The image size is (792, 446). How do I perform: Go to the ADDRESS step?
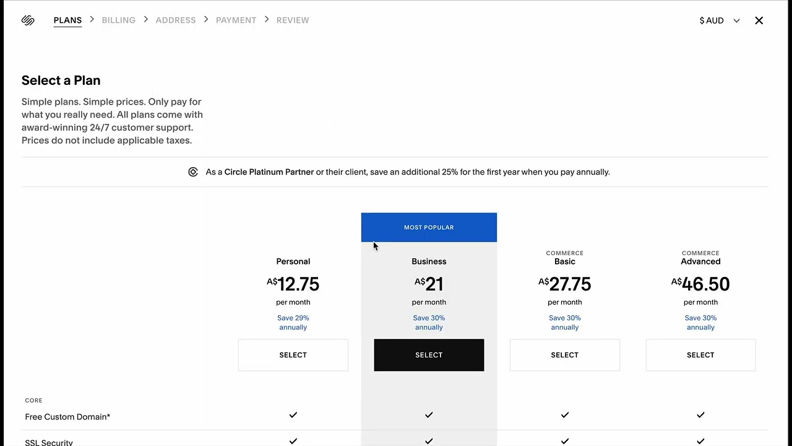pyautogui.click(x=176, y=20)
